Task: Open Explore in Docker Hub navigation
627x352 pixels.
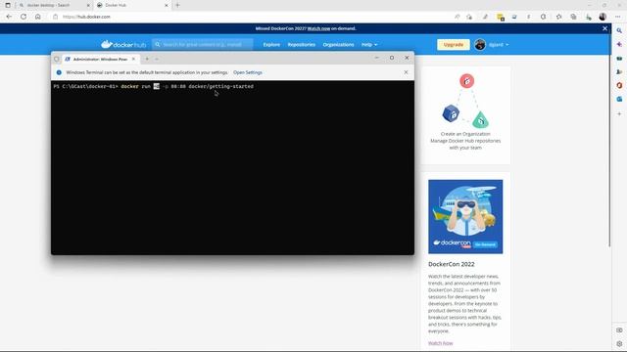Action: click(x=271, y=45)
